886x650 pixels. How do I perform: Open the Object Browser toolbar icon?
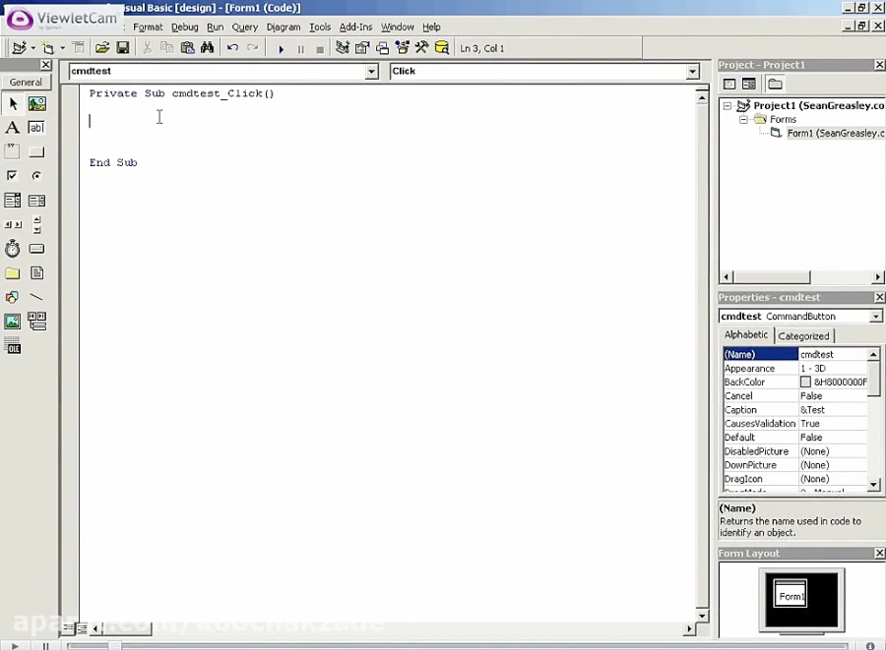pyautogui.click(x=402, y=47)
